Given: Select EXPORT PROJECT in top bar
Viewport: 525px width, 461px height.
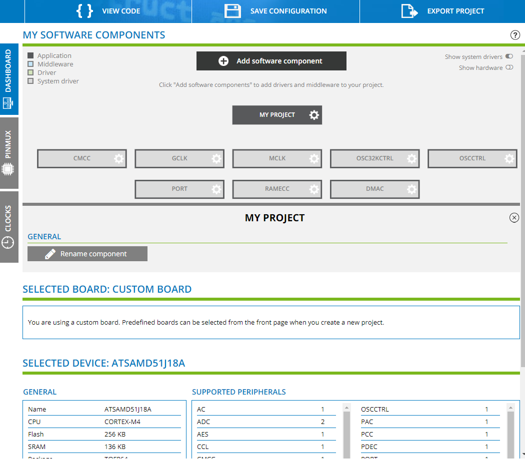Looking at the screenshot, I should tap(442, 11).
